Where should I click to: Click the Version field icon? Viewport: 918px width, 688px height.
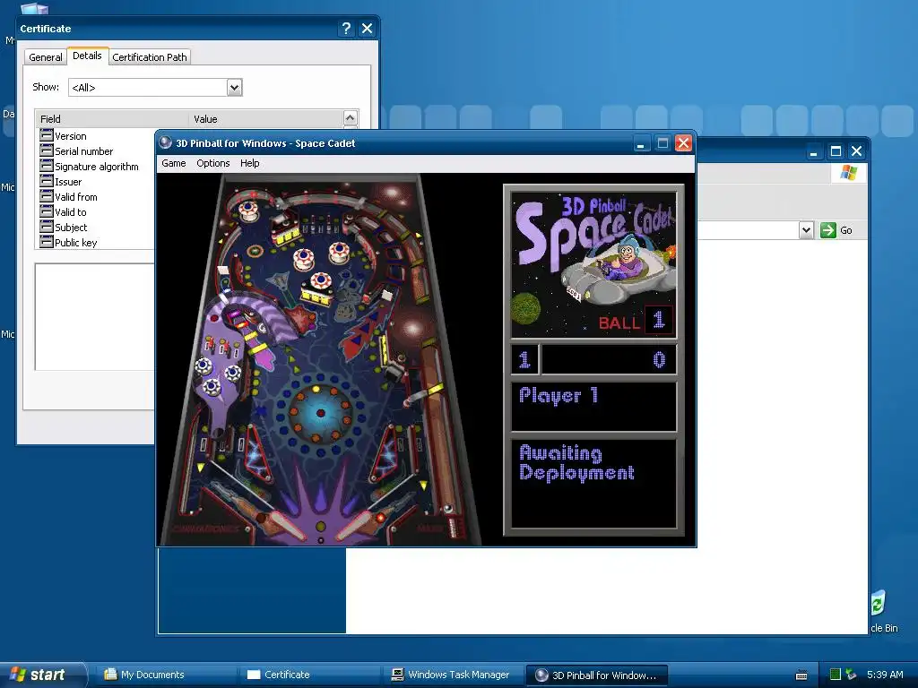pos(47,135)
